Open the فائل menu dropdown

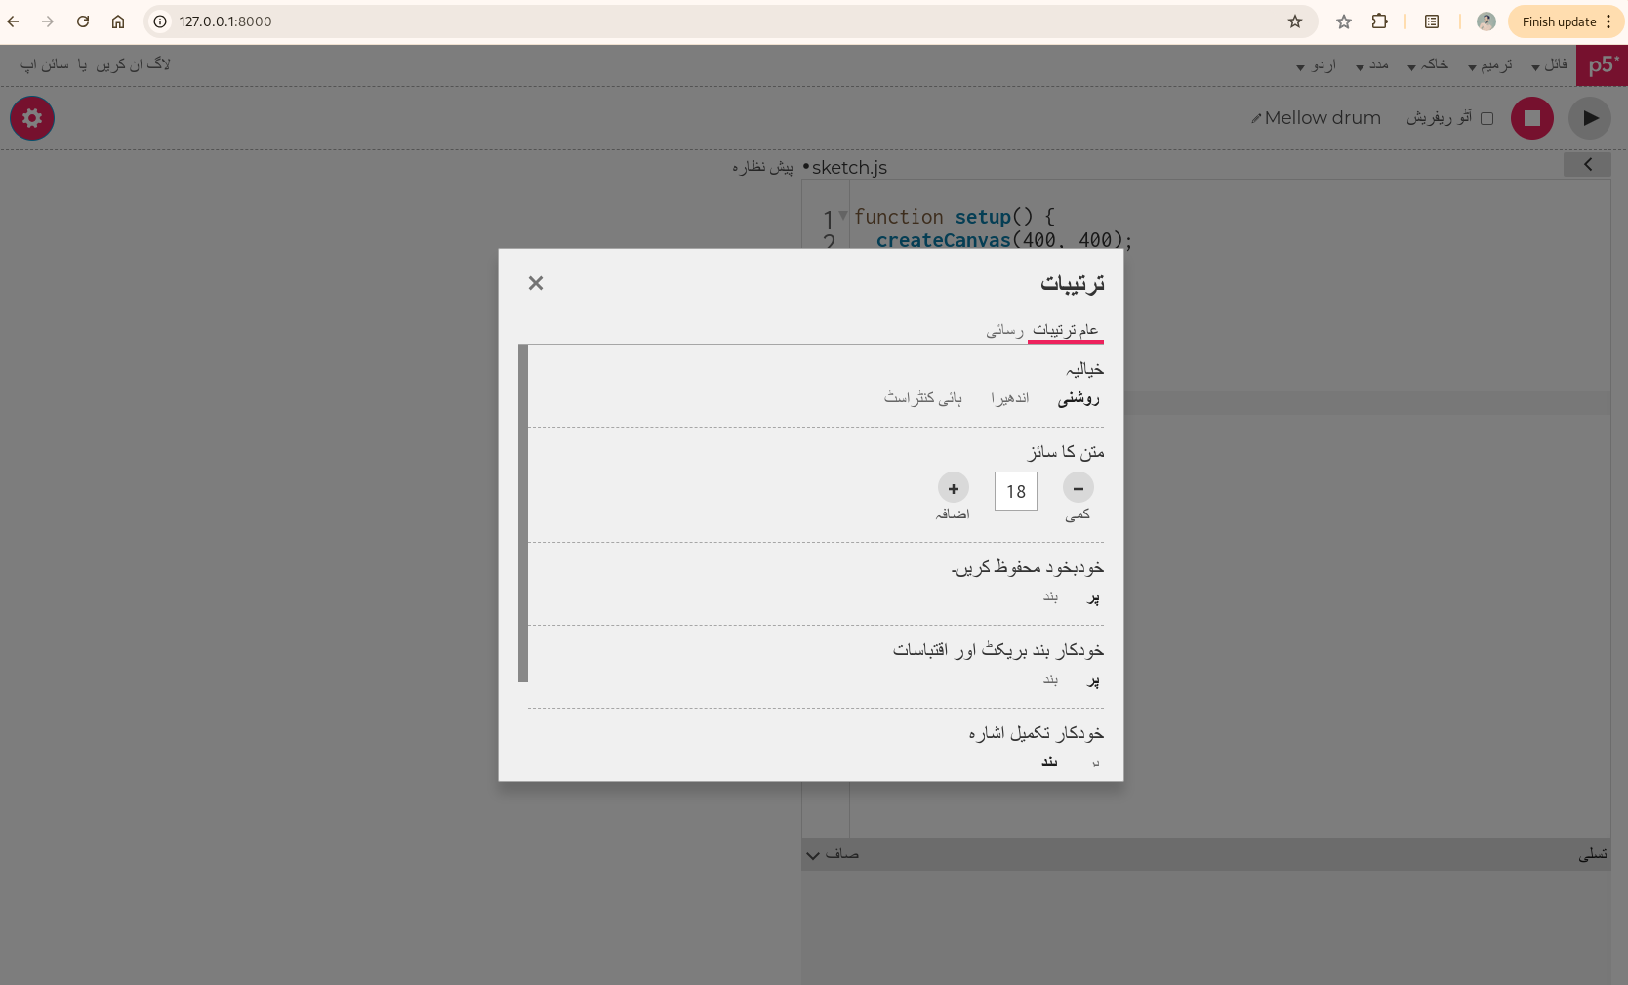(1549, 65)
